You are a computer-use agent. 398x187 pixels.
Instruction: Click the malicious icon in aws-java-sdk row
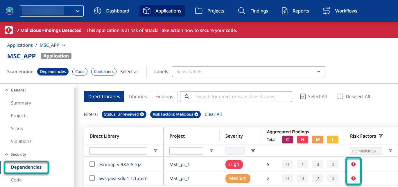pos(353,178)
